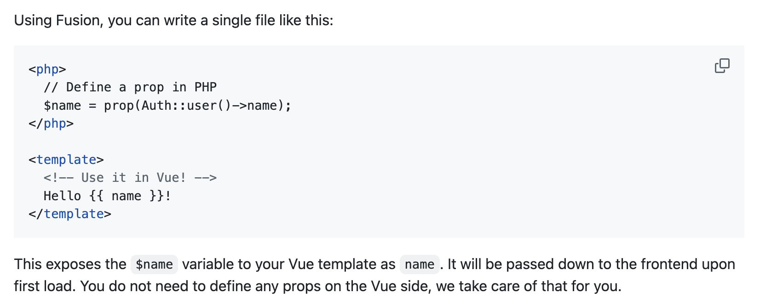The height and width of the screenshot is (304, 760).
Task: Click "single file like this" in the intro
Action: click(272, 21)
